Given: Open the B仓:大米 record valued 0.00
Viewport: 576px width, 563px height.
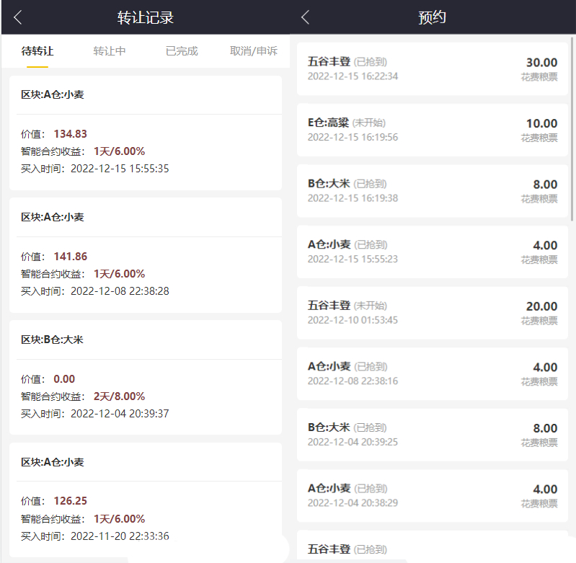Looking at the screenshot, I should (x=145, y=378).
